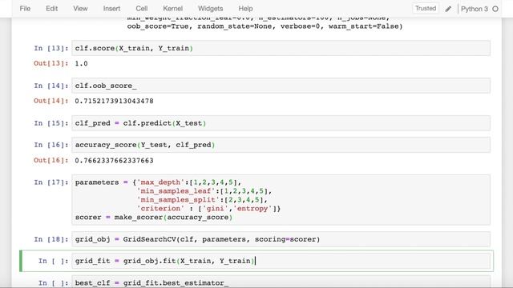Click the kernel idle circle indicator
This screenshot has height=288, width=513.
pos(495,9)
